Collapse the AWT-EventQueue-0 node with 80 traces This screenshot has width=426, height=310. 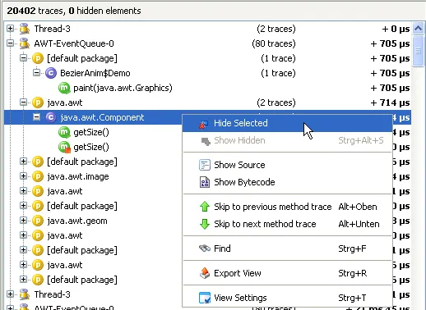[x=10, y=43]
